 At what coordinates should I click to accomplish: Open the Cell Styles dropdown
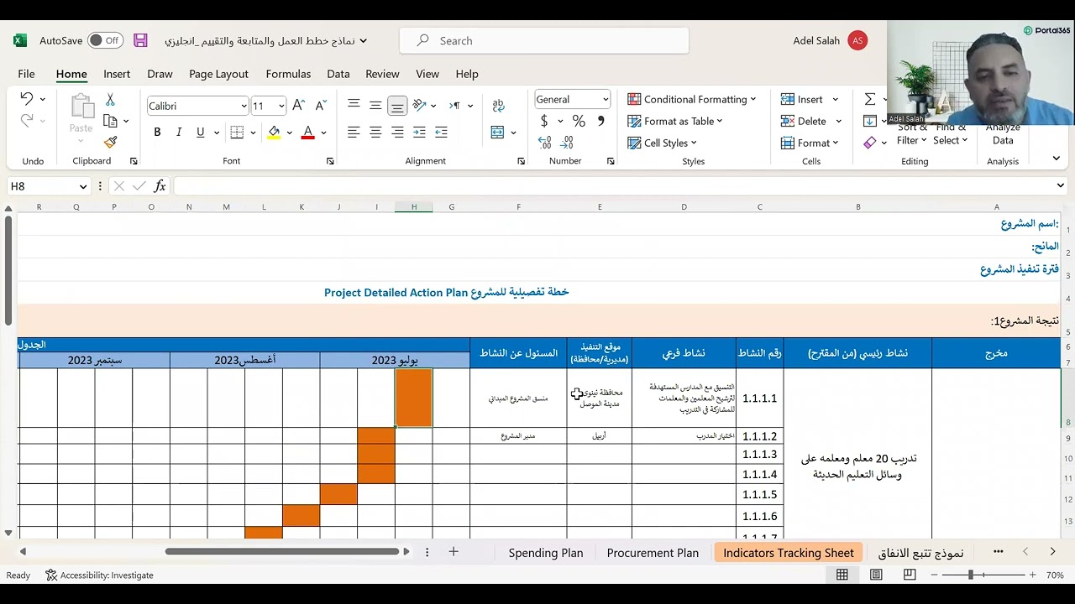pyautogui.click(x=663, y=143)
